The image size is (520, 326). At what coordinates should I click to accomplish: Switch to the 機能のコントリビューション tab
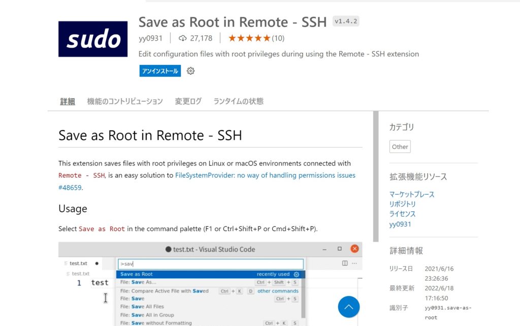pyautogui.click(x=125, y=101)
